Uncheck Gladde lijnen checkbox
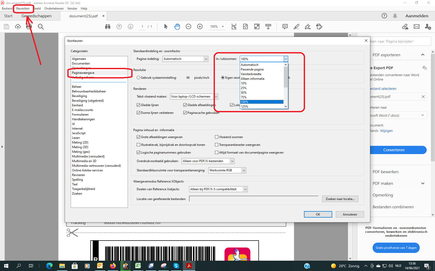The width and height of the screenshot is (435, 271). [139, 105]
